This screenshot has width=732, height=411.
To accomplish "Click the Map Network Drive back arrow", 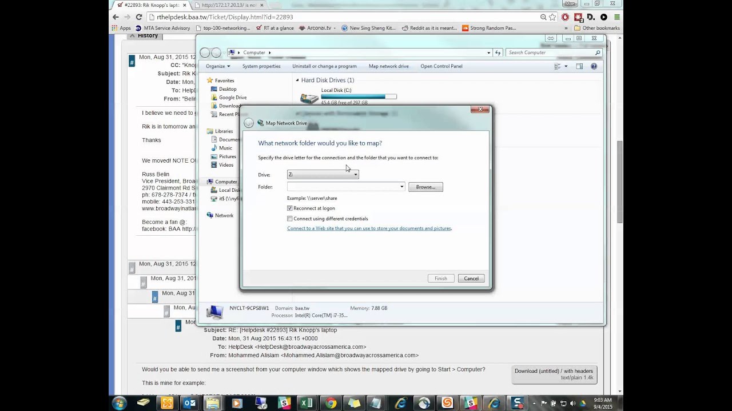I will pyautogui.click(x=248, y=123).
